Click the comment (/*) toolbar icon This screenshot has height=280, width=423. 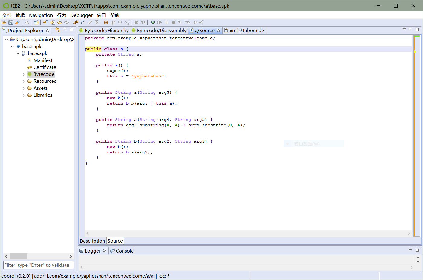[83, 22]
